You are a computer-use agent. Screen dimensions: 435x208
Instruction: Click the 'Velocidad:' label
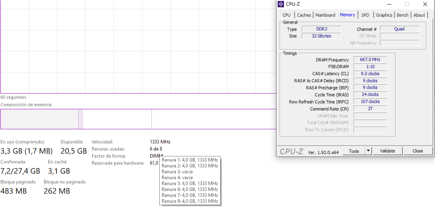102,142
